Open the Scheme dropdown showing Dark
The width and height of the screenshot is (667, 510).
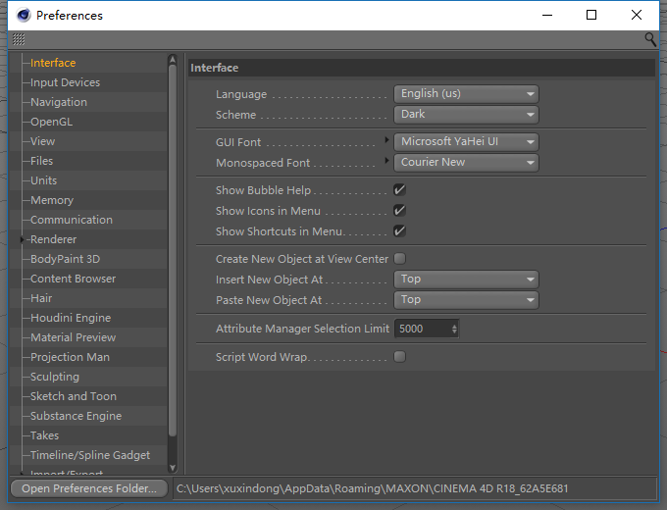click(x=466, y=115)
